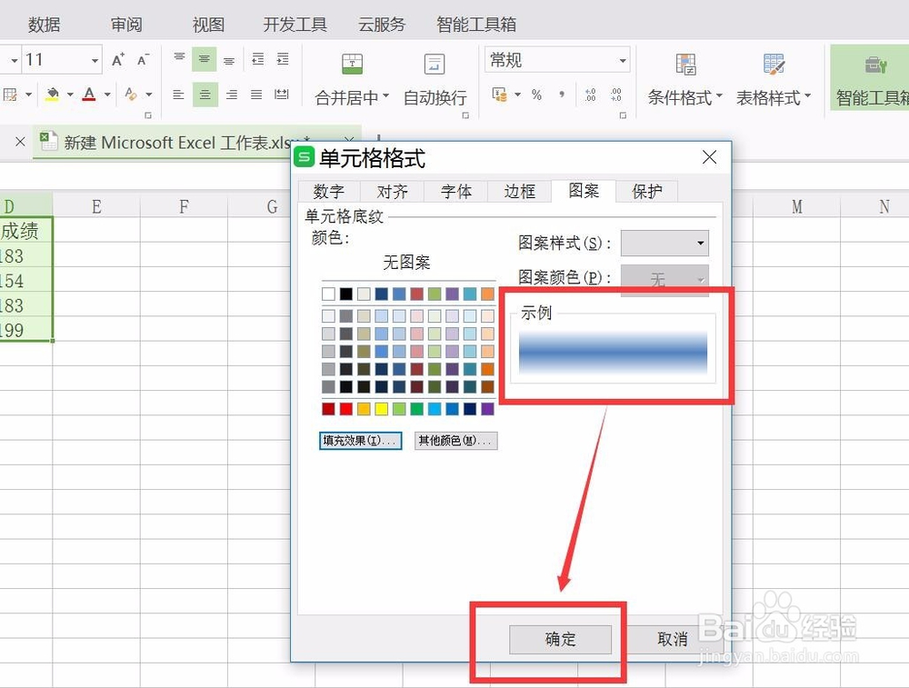The height and width of the screenshot is (688, 909).
Task: Open 填充效果 fill effects
Action: coord(360,440)
